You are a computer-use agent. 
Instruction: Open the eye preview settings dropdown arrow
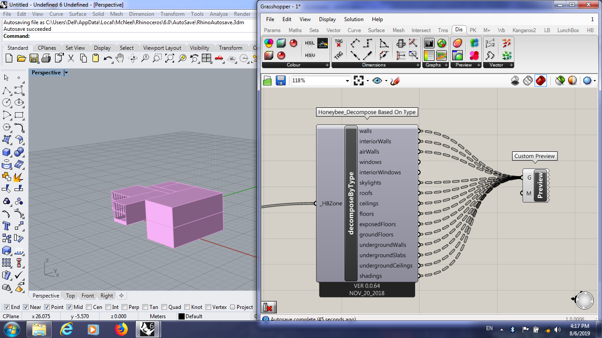coord(386,81)
